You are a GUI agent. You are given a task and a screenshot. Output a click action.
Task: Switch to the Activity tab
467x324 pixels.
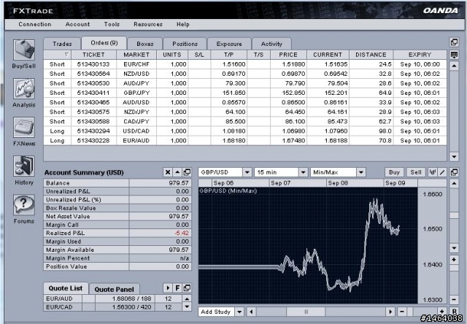(x=271, y=44)
